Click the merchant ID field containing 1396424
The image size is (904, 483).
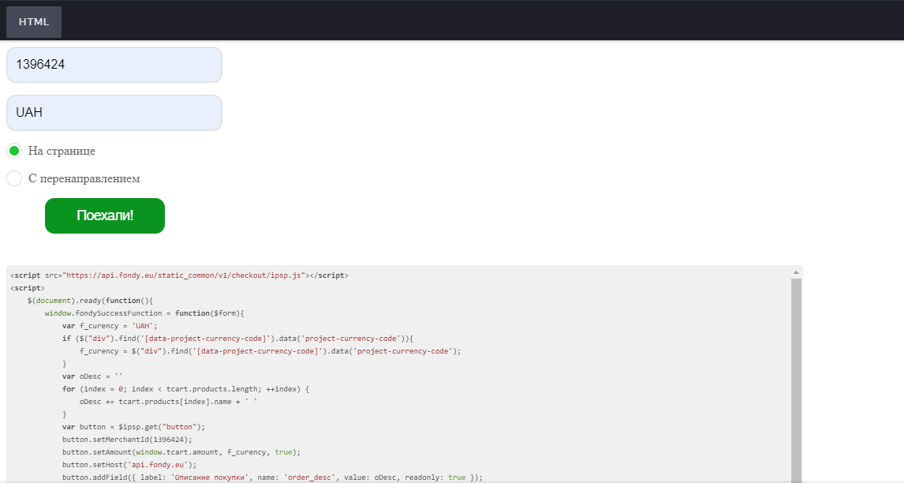(x=114, y=65)
